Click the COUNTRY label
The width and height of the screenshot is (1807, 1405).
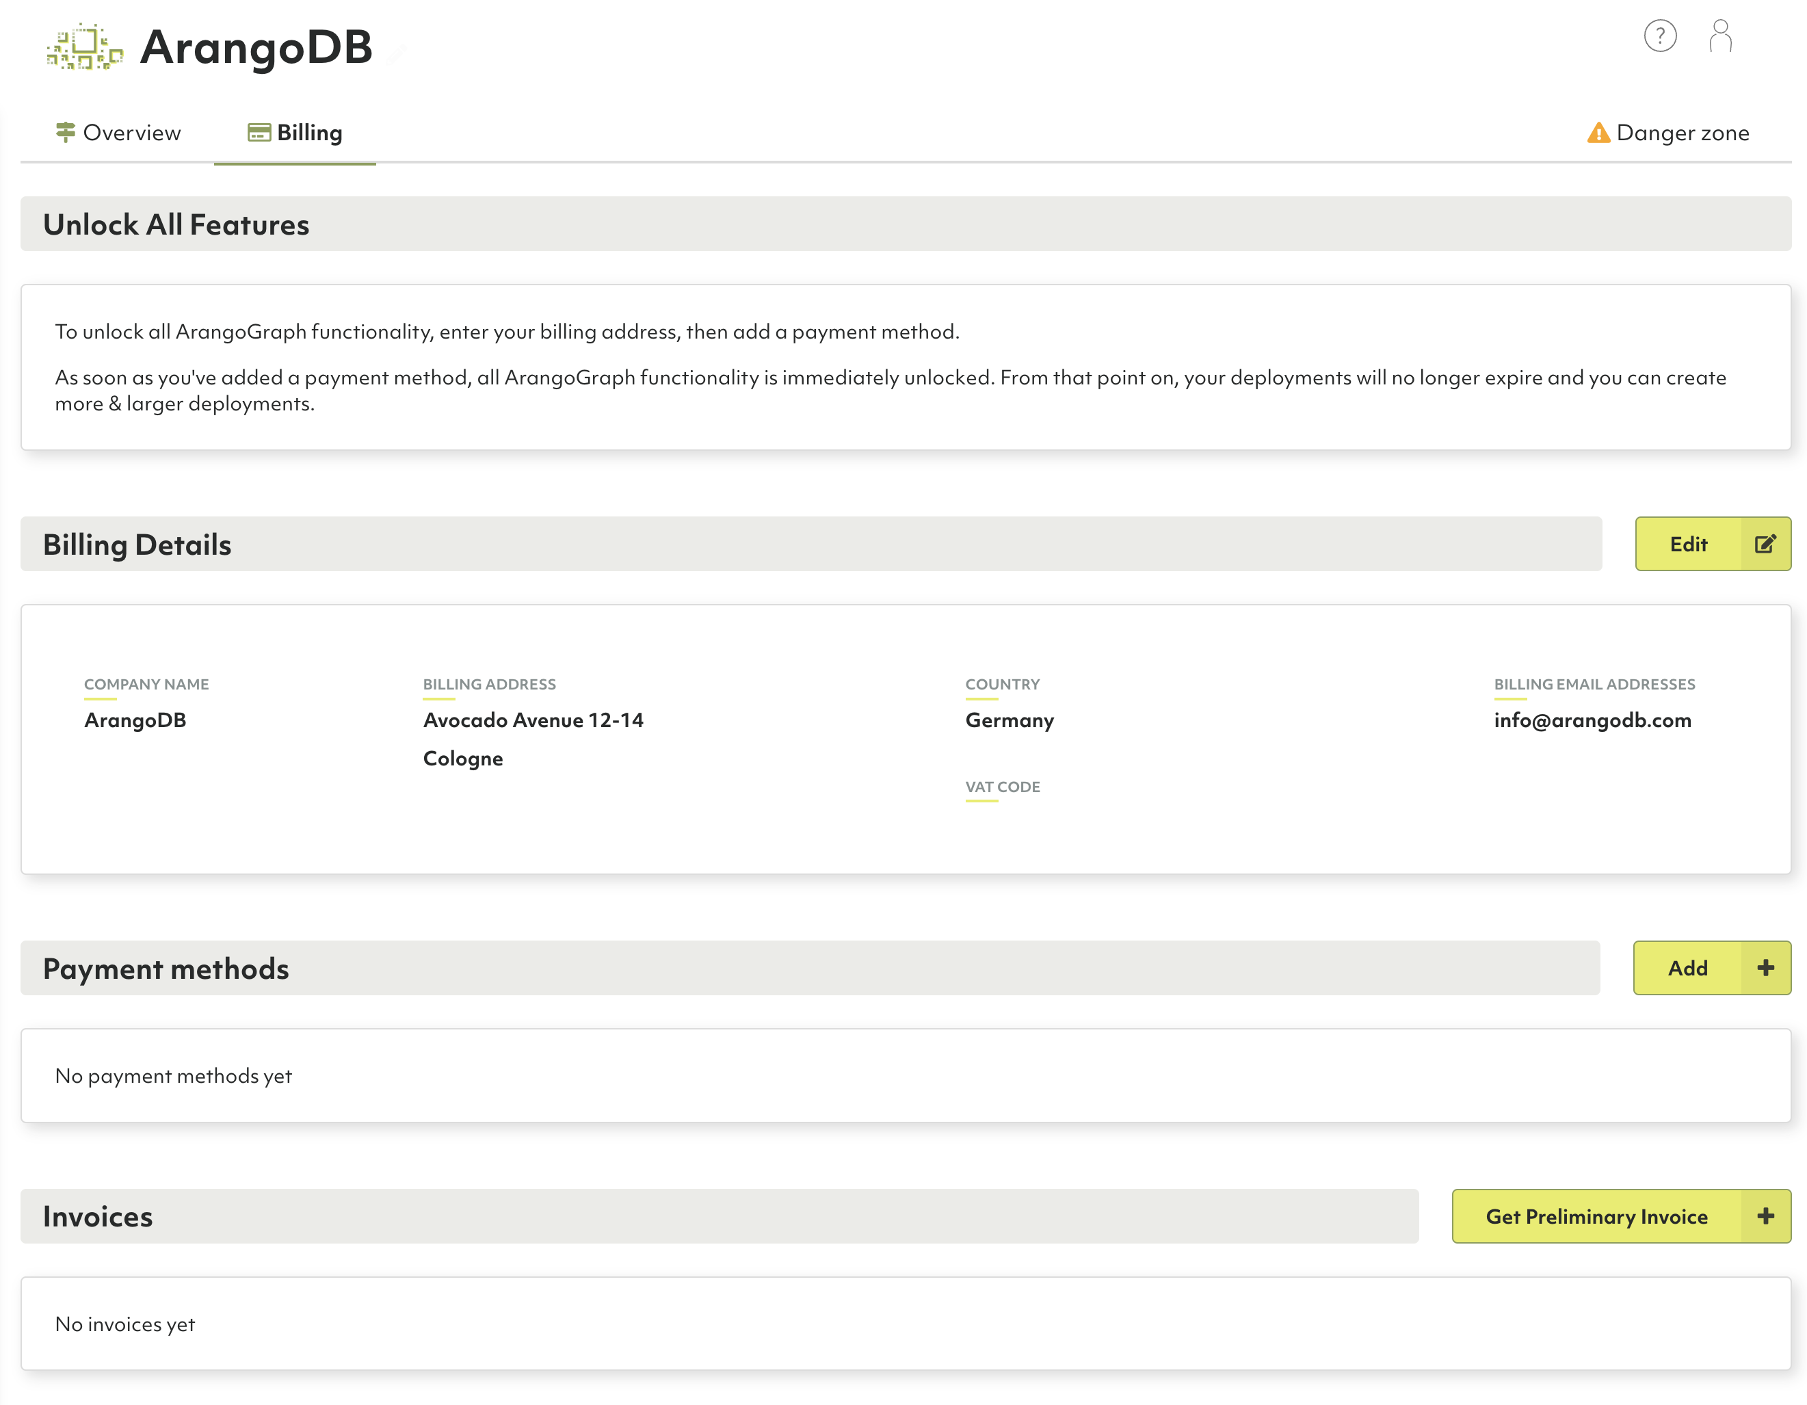pos(1002,684)
